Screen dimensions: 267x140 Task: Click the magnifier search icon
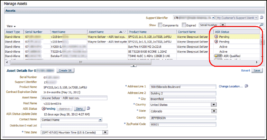point(262,25)
